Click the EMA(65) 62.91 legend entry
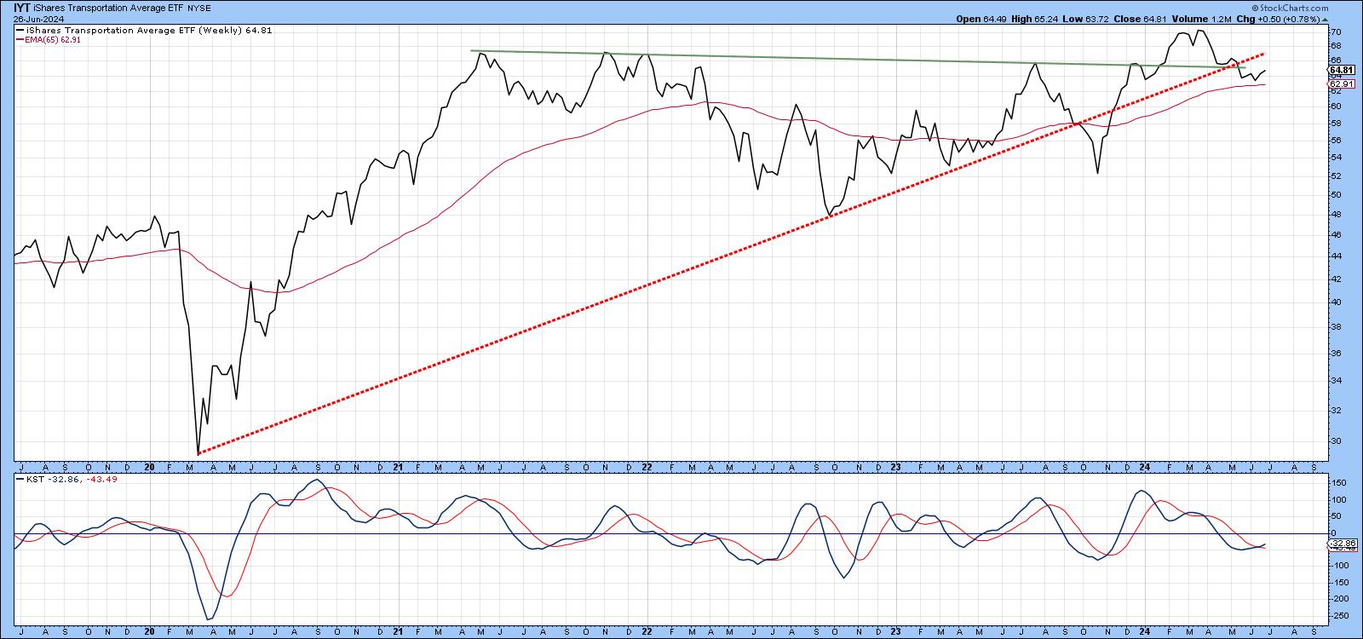1363x639 pixels. click(48, 39)
